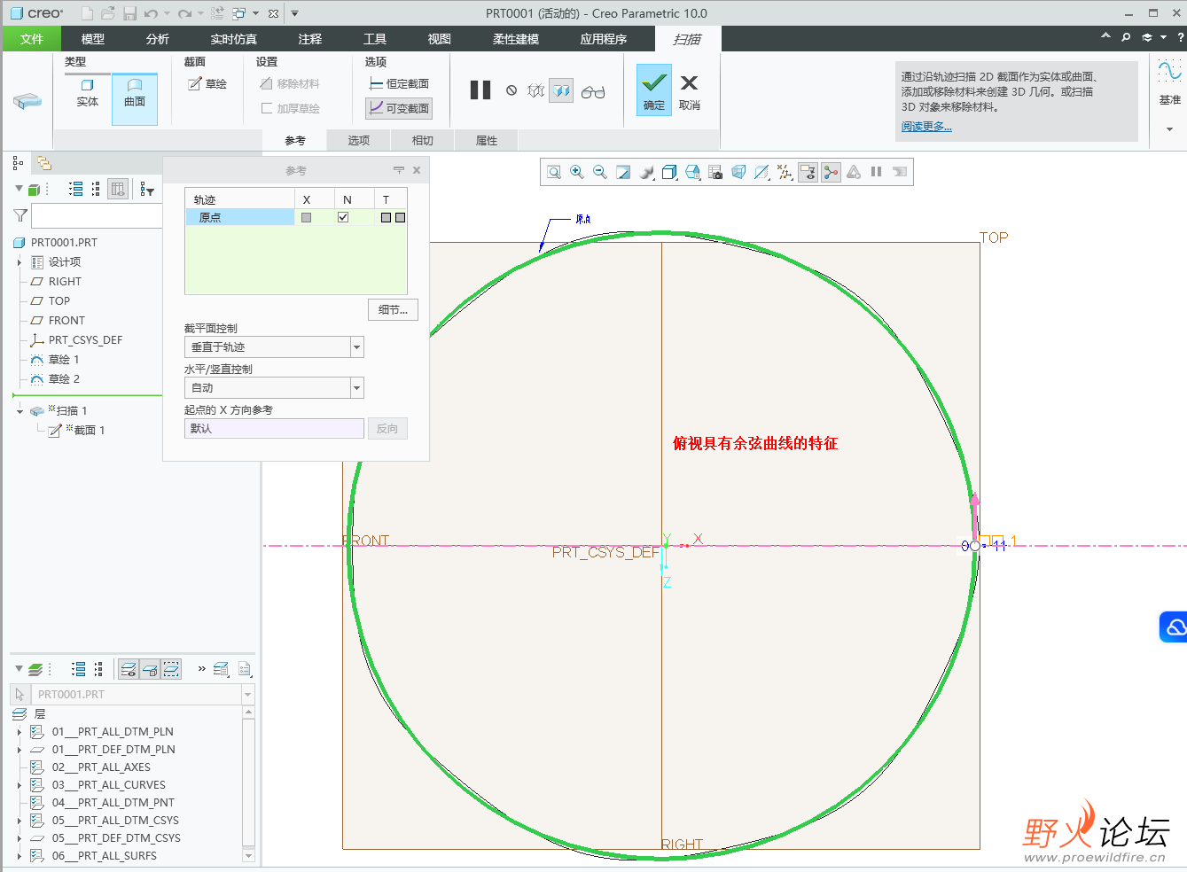Image resolution: width=1187 pixels, height=872 pixels.
Task: Toggle the spin center icon
Action: [x=831, y=172]
